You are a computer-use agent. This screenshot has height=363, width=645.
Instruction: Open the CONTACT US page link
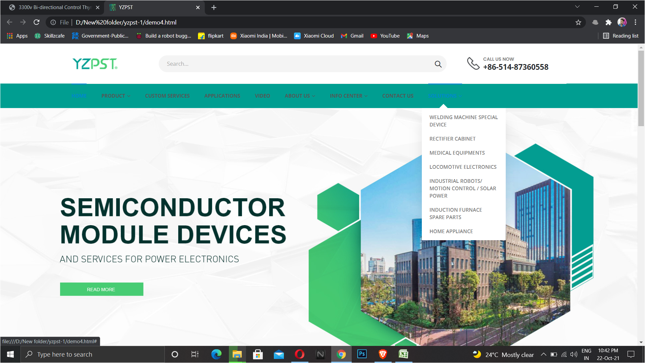(x=398, y=96)
